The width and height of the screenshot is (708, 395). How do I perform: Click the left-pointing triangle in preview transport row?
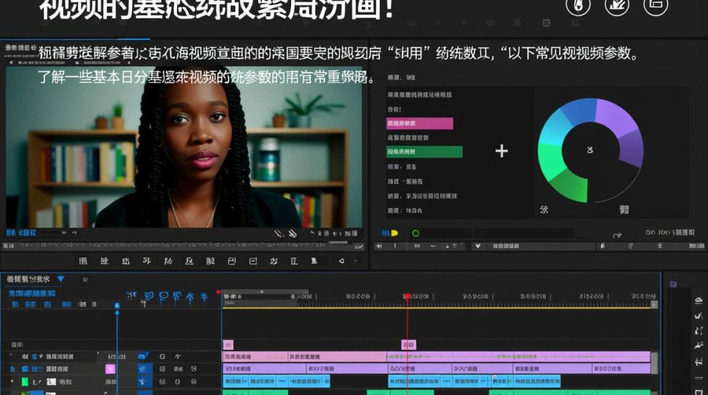tap(341, 261)
